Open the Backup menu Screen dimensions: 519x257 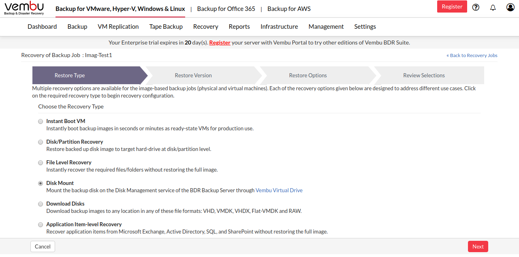(x=77, y=27)
